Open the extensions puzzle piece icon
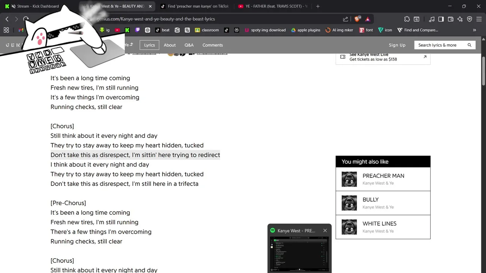Screen dimensions: 486x273 (x=407, y=19)
